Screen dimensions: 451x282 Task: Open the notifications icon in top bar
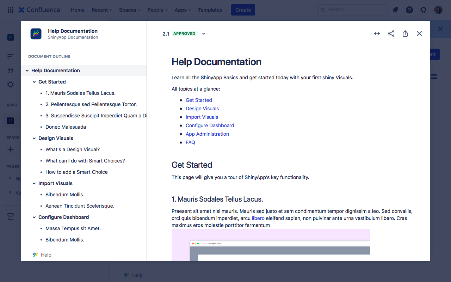coord(395,10)
